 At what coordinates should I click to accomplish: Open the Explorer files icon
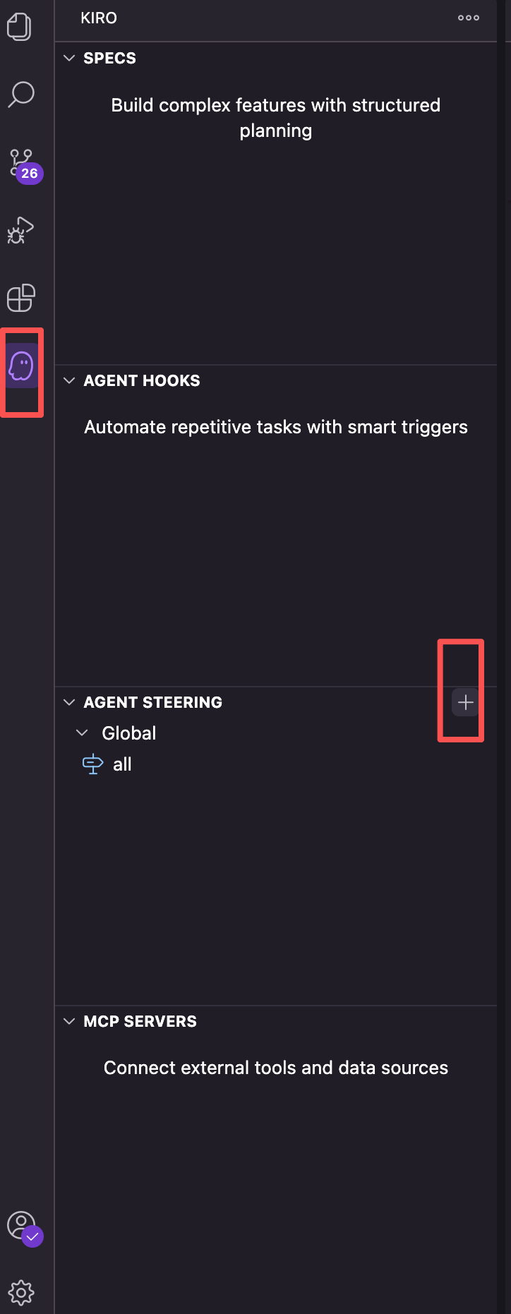20,28
